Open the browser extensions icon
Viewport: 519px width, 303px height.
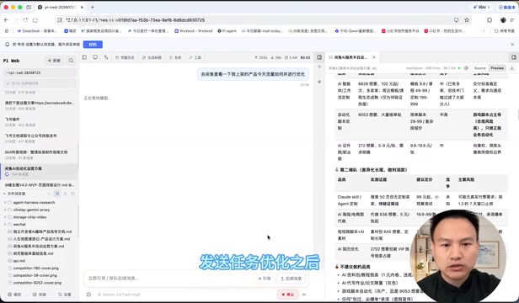tap(490, 20)
